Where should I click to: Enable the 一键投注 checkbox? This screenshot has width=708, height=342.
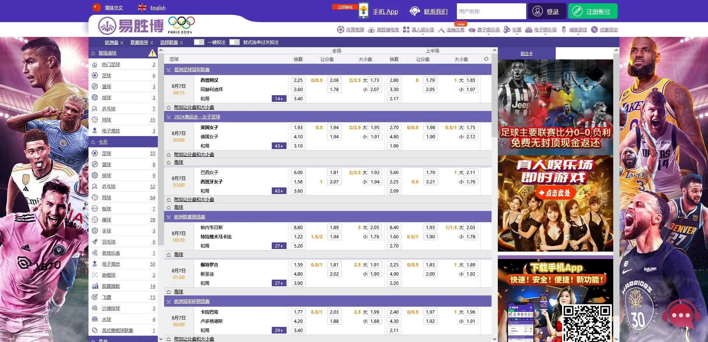(x=199, y=42)
